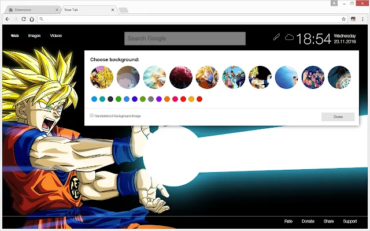This screenshot has width=370, height=231.
Task: Reload the current page
Action: pos(24,19)
